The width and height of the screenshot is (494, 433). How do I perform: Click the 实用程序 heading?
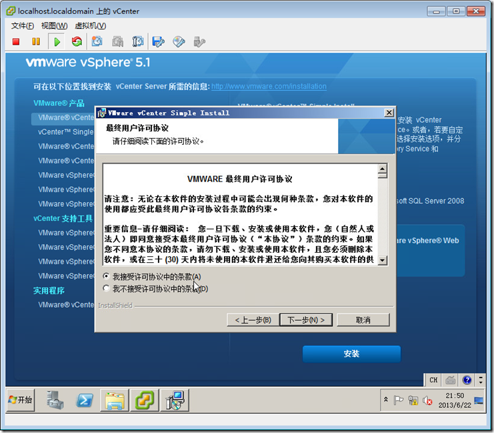[49, 290]
